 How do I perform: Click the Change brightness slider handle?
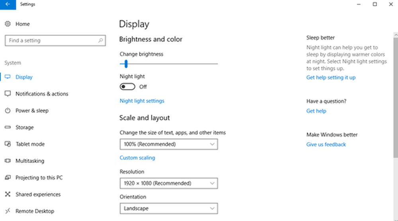pyautogui.click(x=126, y=64)
